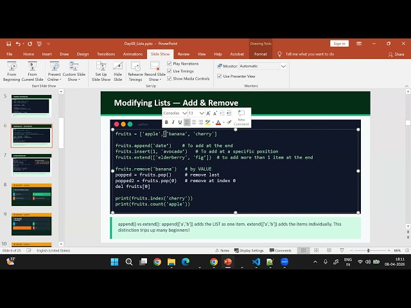
Task: Select slide 8 thumbnail
Action: [31, 194]
